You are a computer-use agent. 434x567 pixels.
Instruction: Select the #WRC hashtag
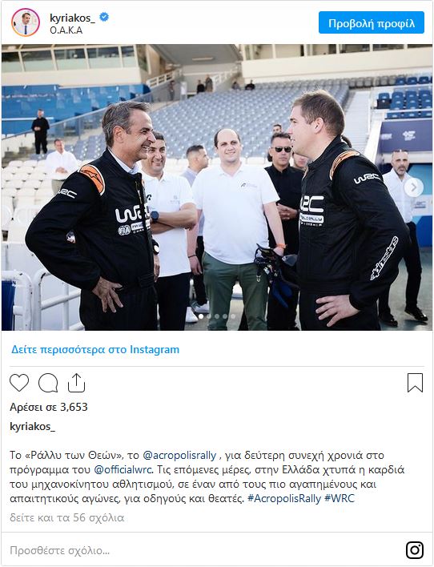[340, 498]
